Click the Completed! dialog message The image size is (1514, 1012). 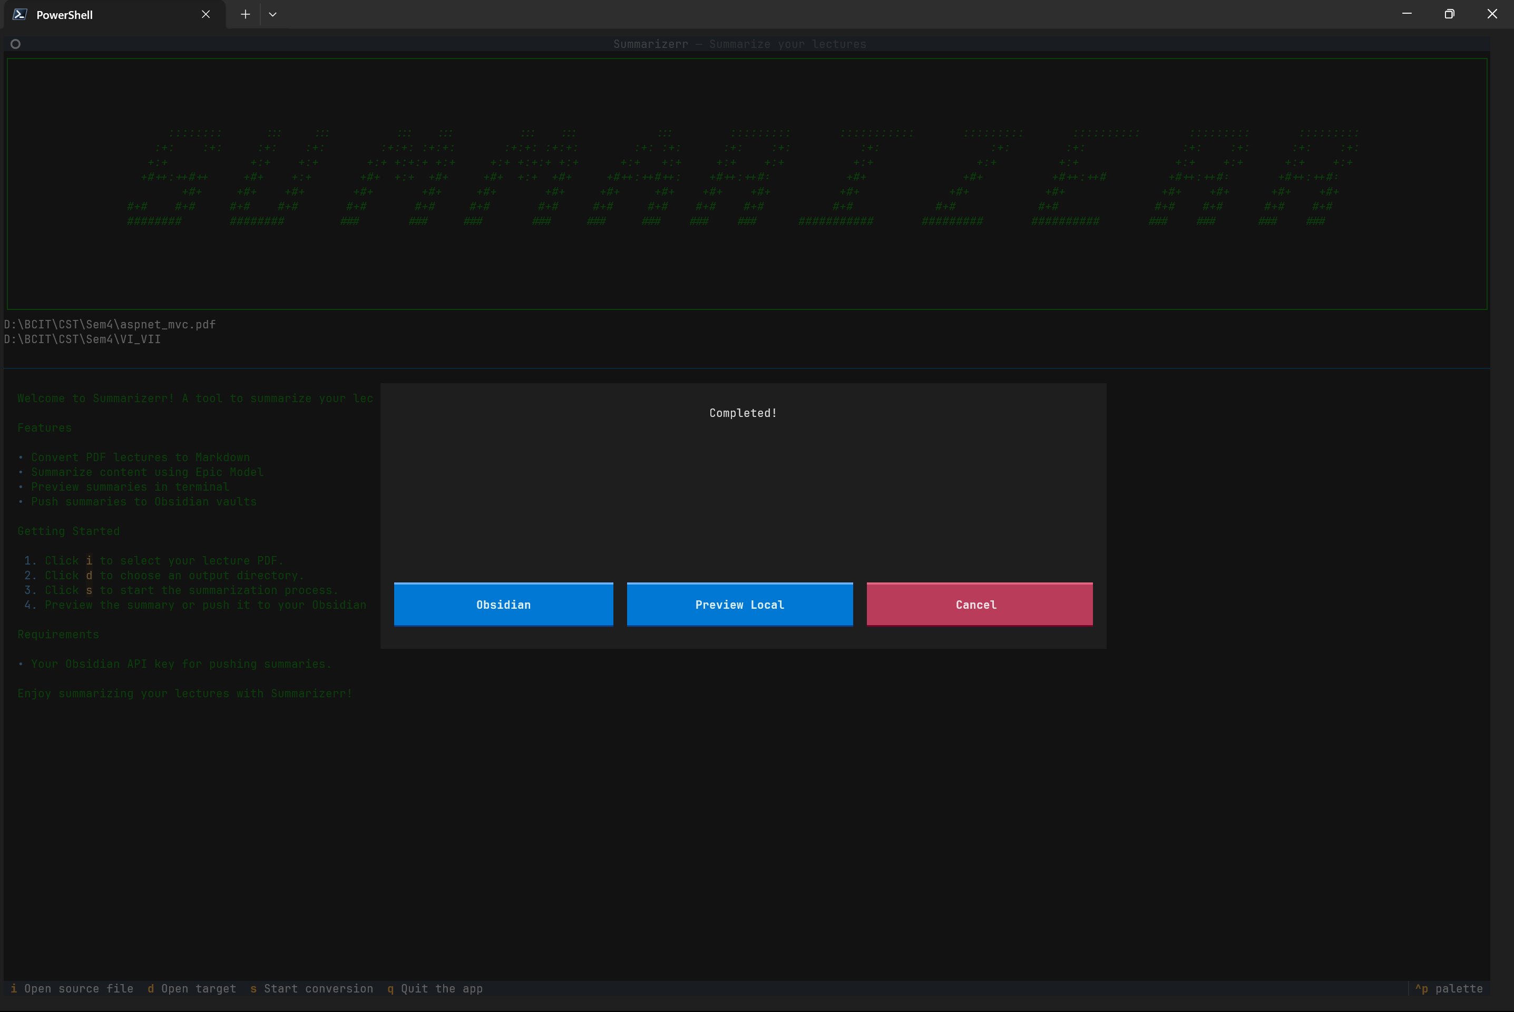tap(743, 413)
